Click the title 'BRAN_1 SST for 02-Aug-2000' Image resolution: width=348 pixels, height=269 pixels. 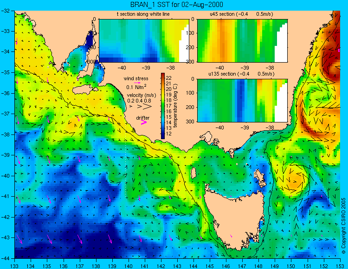(x=176, y=5)
